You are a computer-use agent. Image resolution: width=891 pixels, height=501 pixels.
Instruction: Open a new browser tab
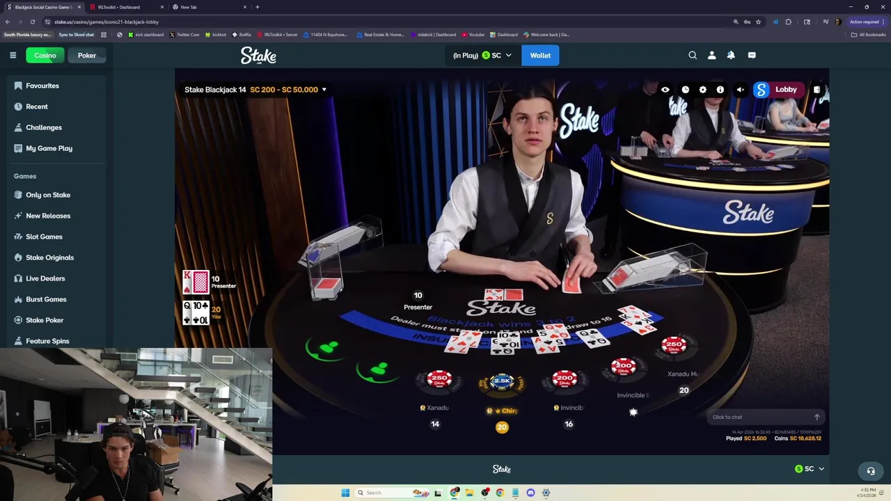[x=258, y=7]
